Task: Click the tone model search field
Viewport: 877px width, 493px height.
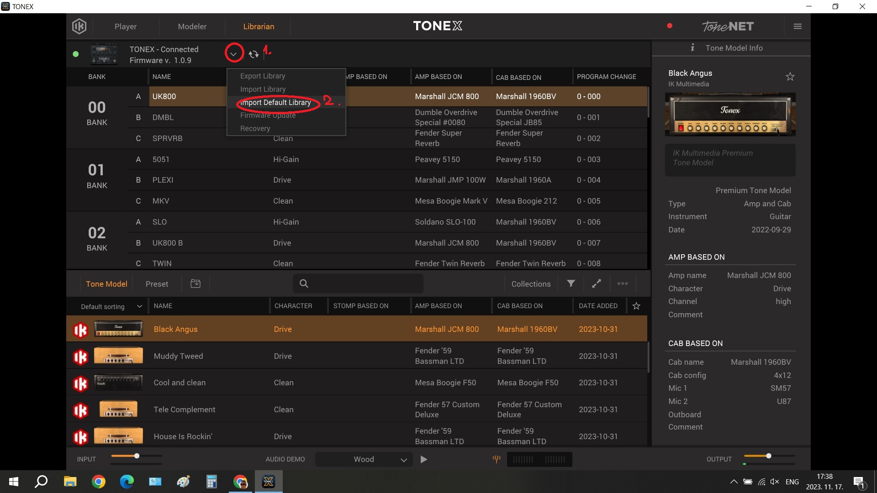Action: tap(358, 283)
